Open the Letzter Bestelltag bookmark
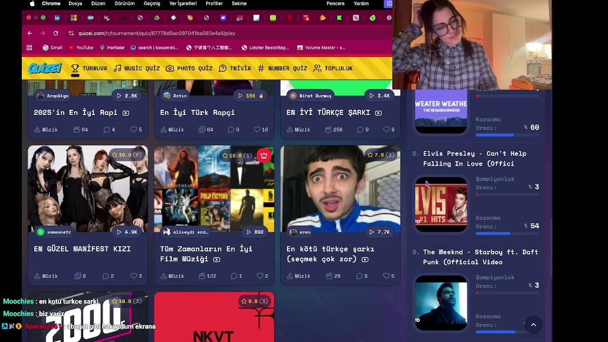This screenshot has height=342, width=608. (x=265, y=47)
